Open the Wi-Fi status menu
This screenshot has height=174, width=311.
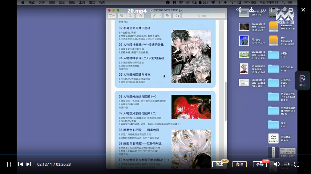(x=232, y=2)
